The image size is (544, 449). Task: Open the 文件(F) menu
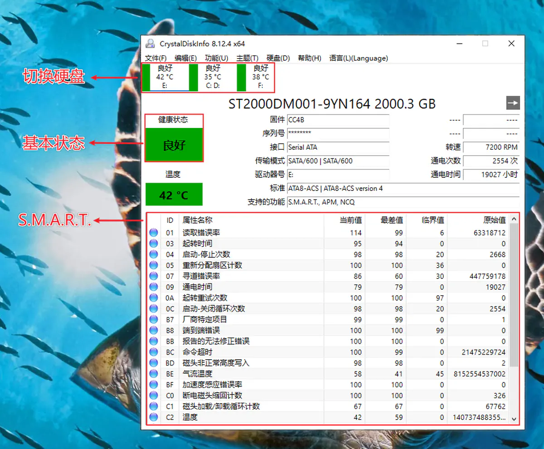156,58
